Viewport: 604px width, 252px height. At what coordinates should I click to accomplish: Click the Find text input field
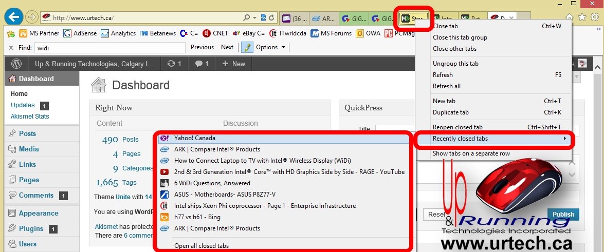click(109, 47)
